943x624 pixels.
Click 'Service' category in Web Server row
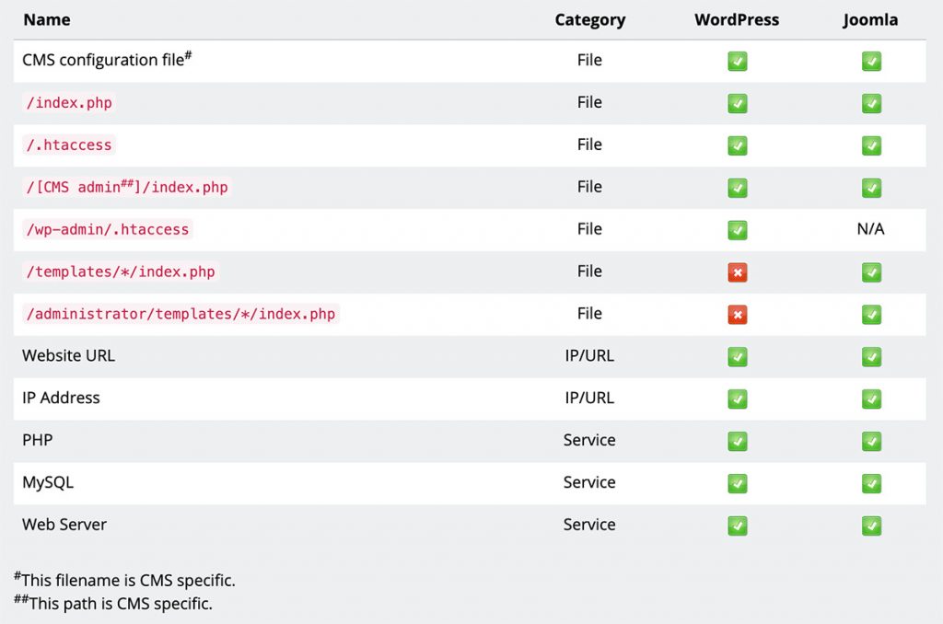pos(589,525)
